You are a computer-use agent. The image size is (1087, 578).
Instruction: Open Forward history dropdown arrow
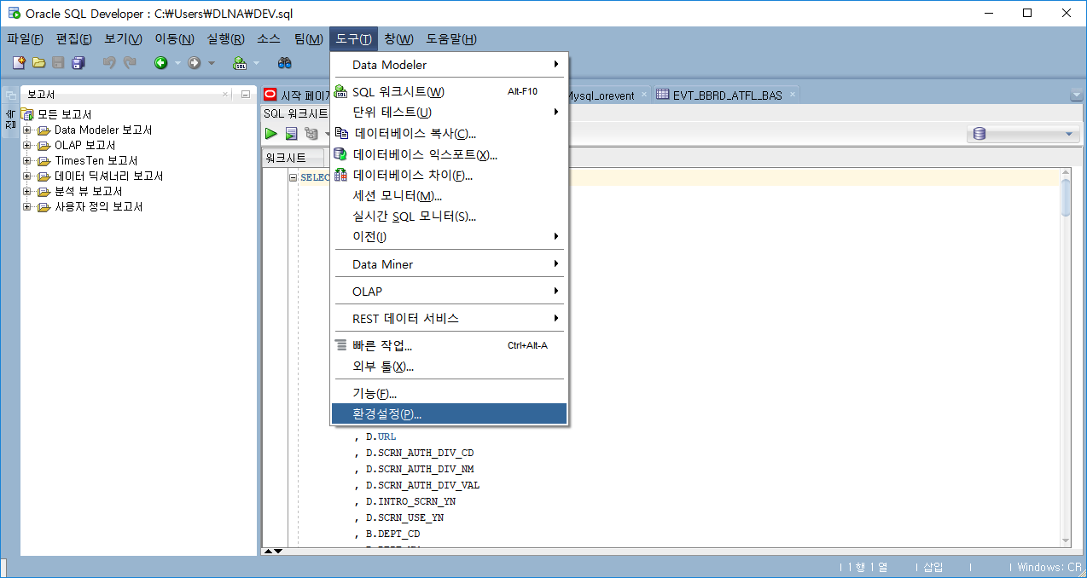[212, 63]
